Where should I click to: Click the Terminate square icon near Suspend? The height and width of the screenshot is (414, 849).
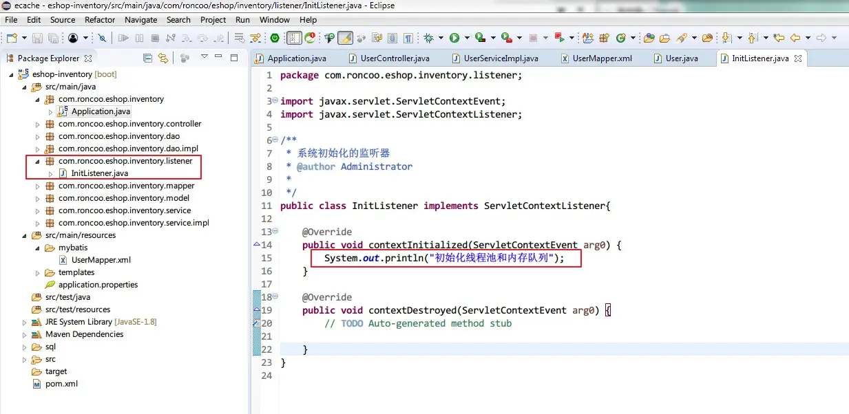point(155,38)
